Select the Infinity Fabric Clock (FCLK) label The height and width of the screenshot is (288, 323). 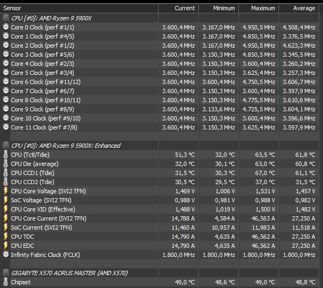[x=46, y=255]
